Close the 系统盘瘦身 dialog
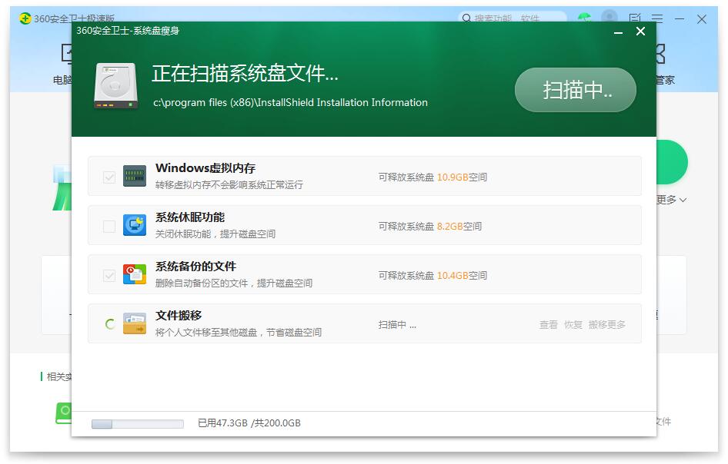Viewport: 728px width, 464px height. click(x=640, y=31)
